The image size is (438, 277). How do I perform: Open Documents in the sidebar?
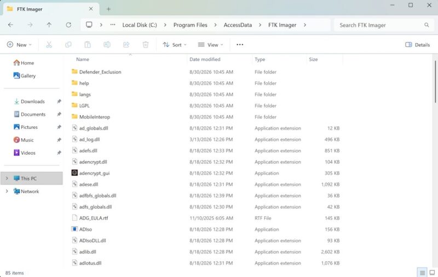tap(30, 114)
